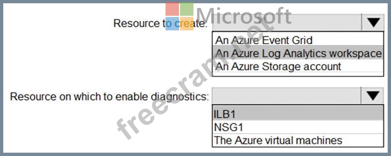Click the orange square of Microsoft logo
This screenshot has height=156, width=391.
point(187,23)
